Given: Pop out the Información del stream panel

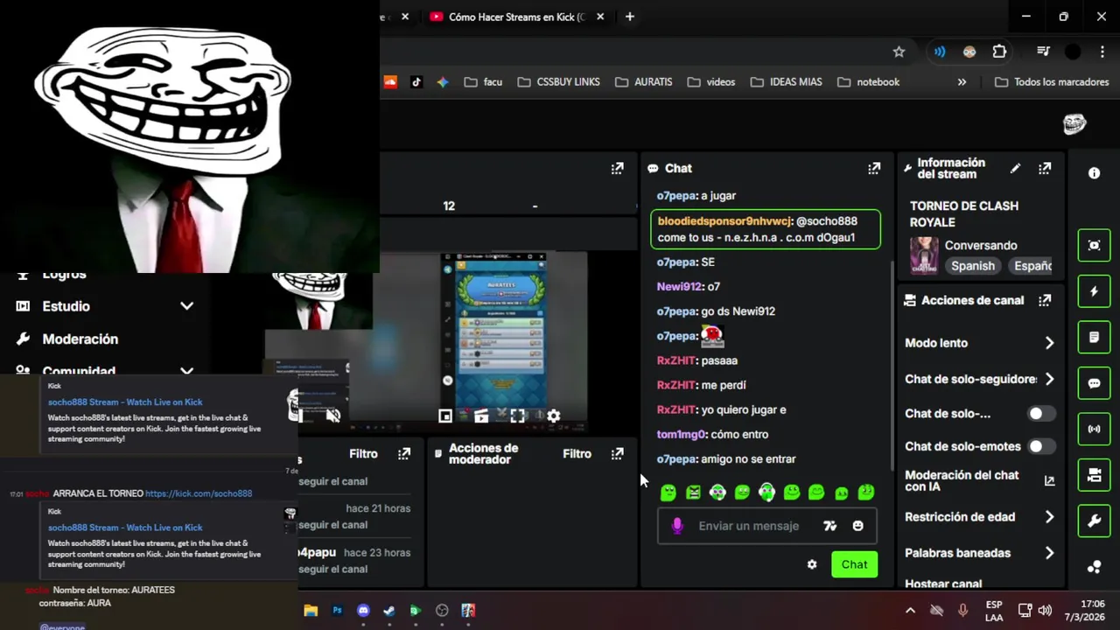Looking at the screenshot, I should pyautogui.click(x=1045, y=168).
